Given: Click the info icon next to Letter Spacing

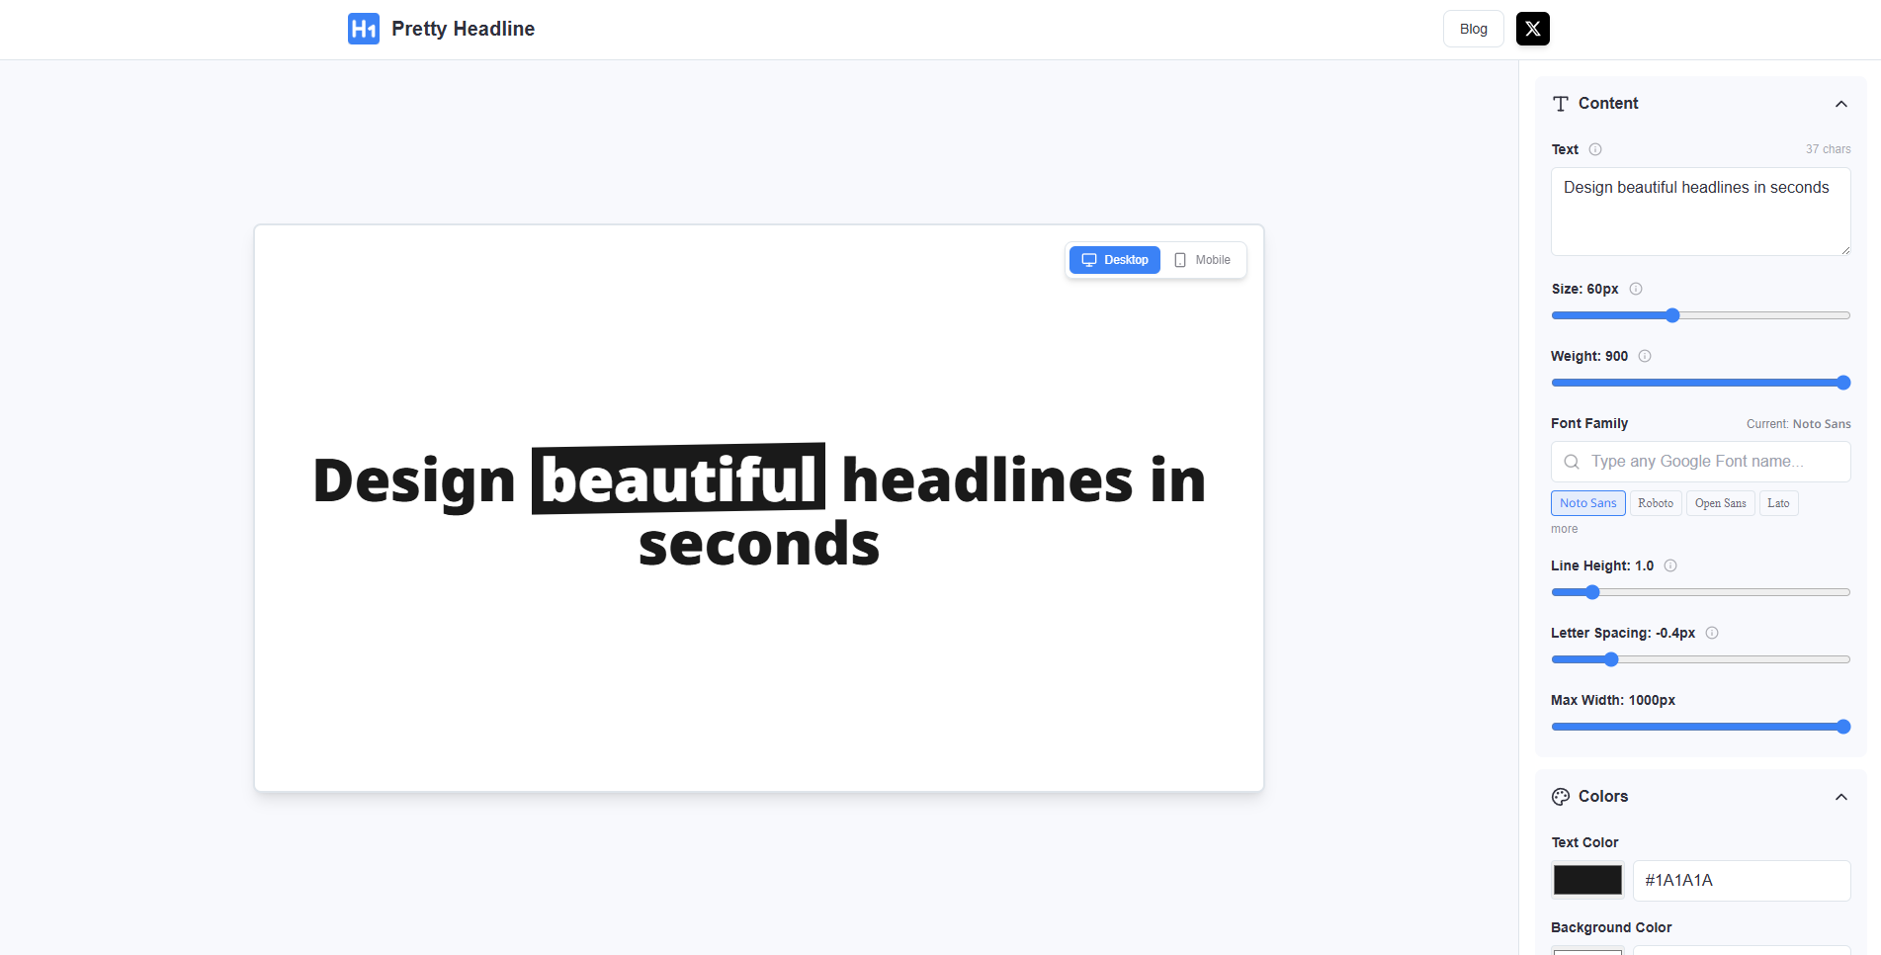Looking at the screenshot, I should pos(1712,633).
